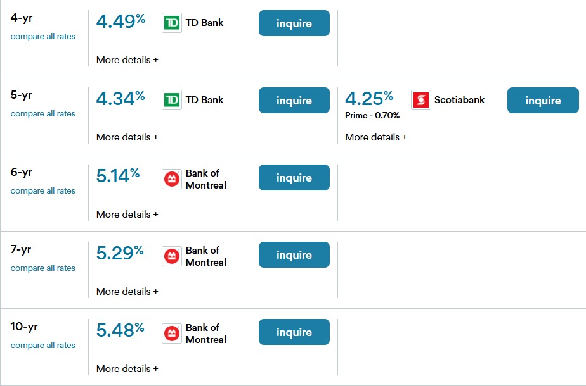Click the Scotiabank logo icon

pyautogui.click(x=421, y=100)
